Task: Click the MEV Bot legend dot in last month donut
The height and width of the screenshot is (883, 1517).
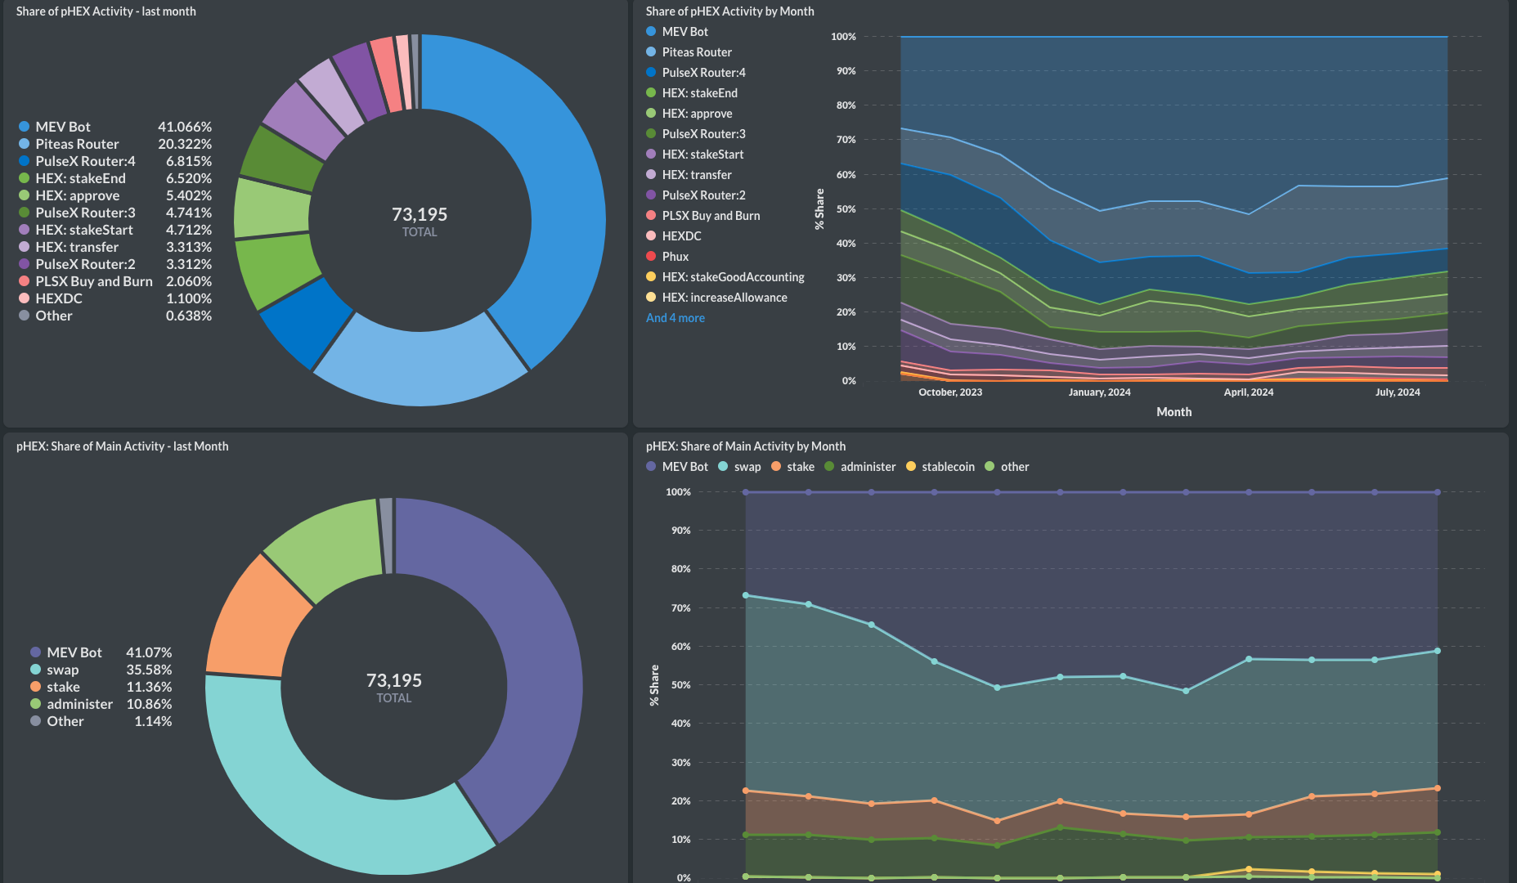Action: click(x=24, y=127)
